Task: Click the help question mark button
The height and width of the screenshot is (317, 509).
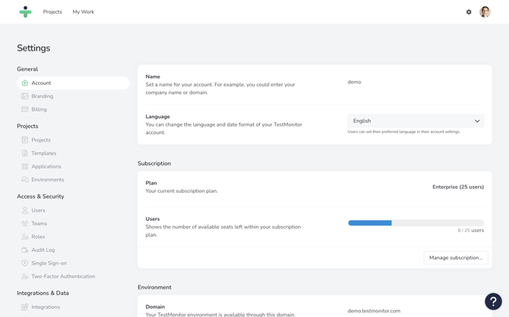Action: click(493, 301)
